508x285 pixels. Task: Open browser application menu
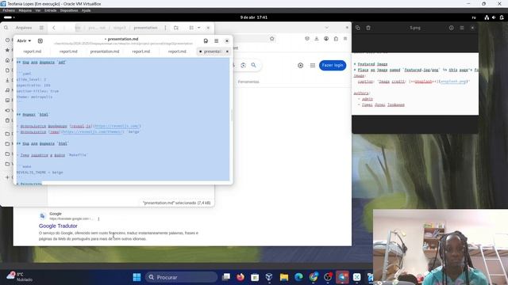(x=345, y=39)
